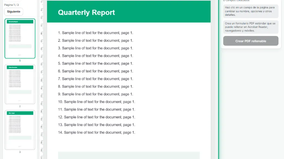This screenshot has height=159, width=284.
Task: Click the vertical ruler beside the page
Action: click(42, 80)
